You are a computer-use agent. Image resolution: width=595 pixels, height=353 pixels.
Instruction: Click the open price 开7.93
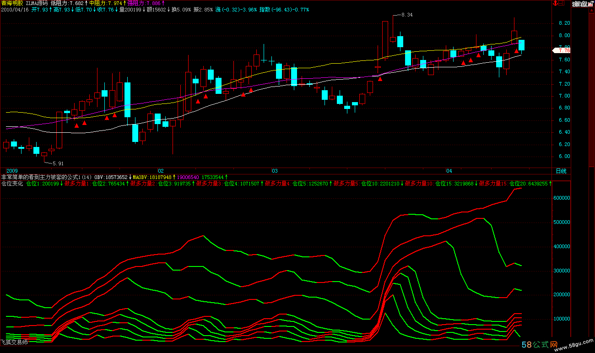pyautogui.click(x=41, y=9)
